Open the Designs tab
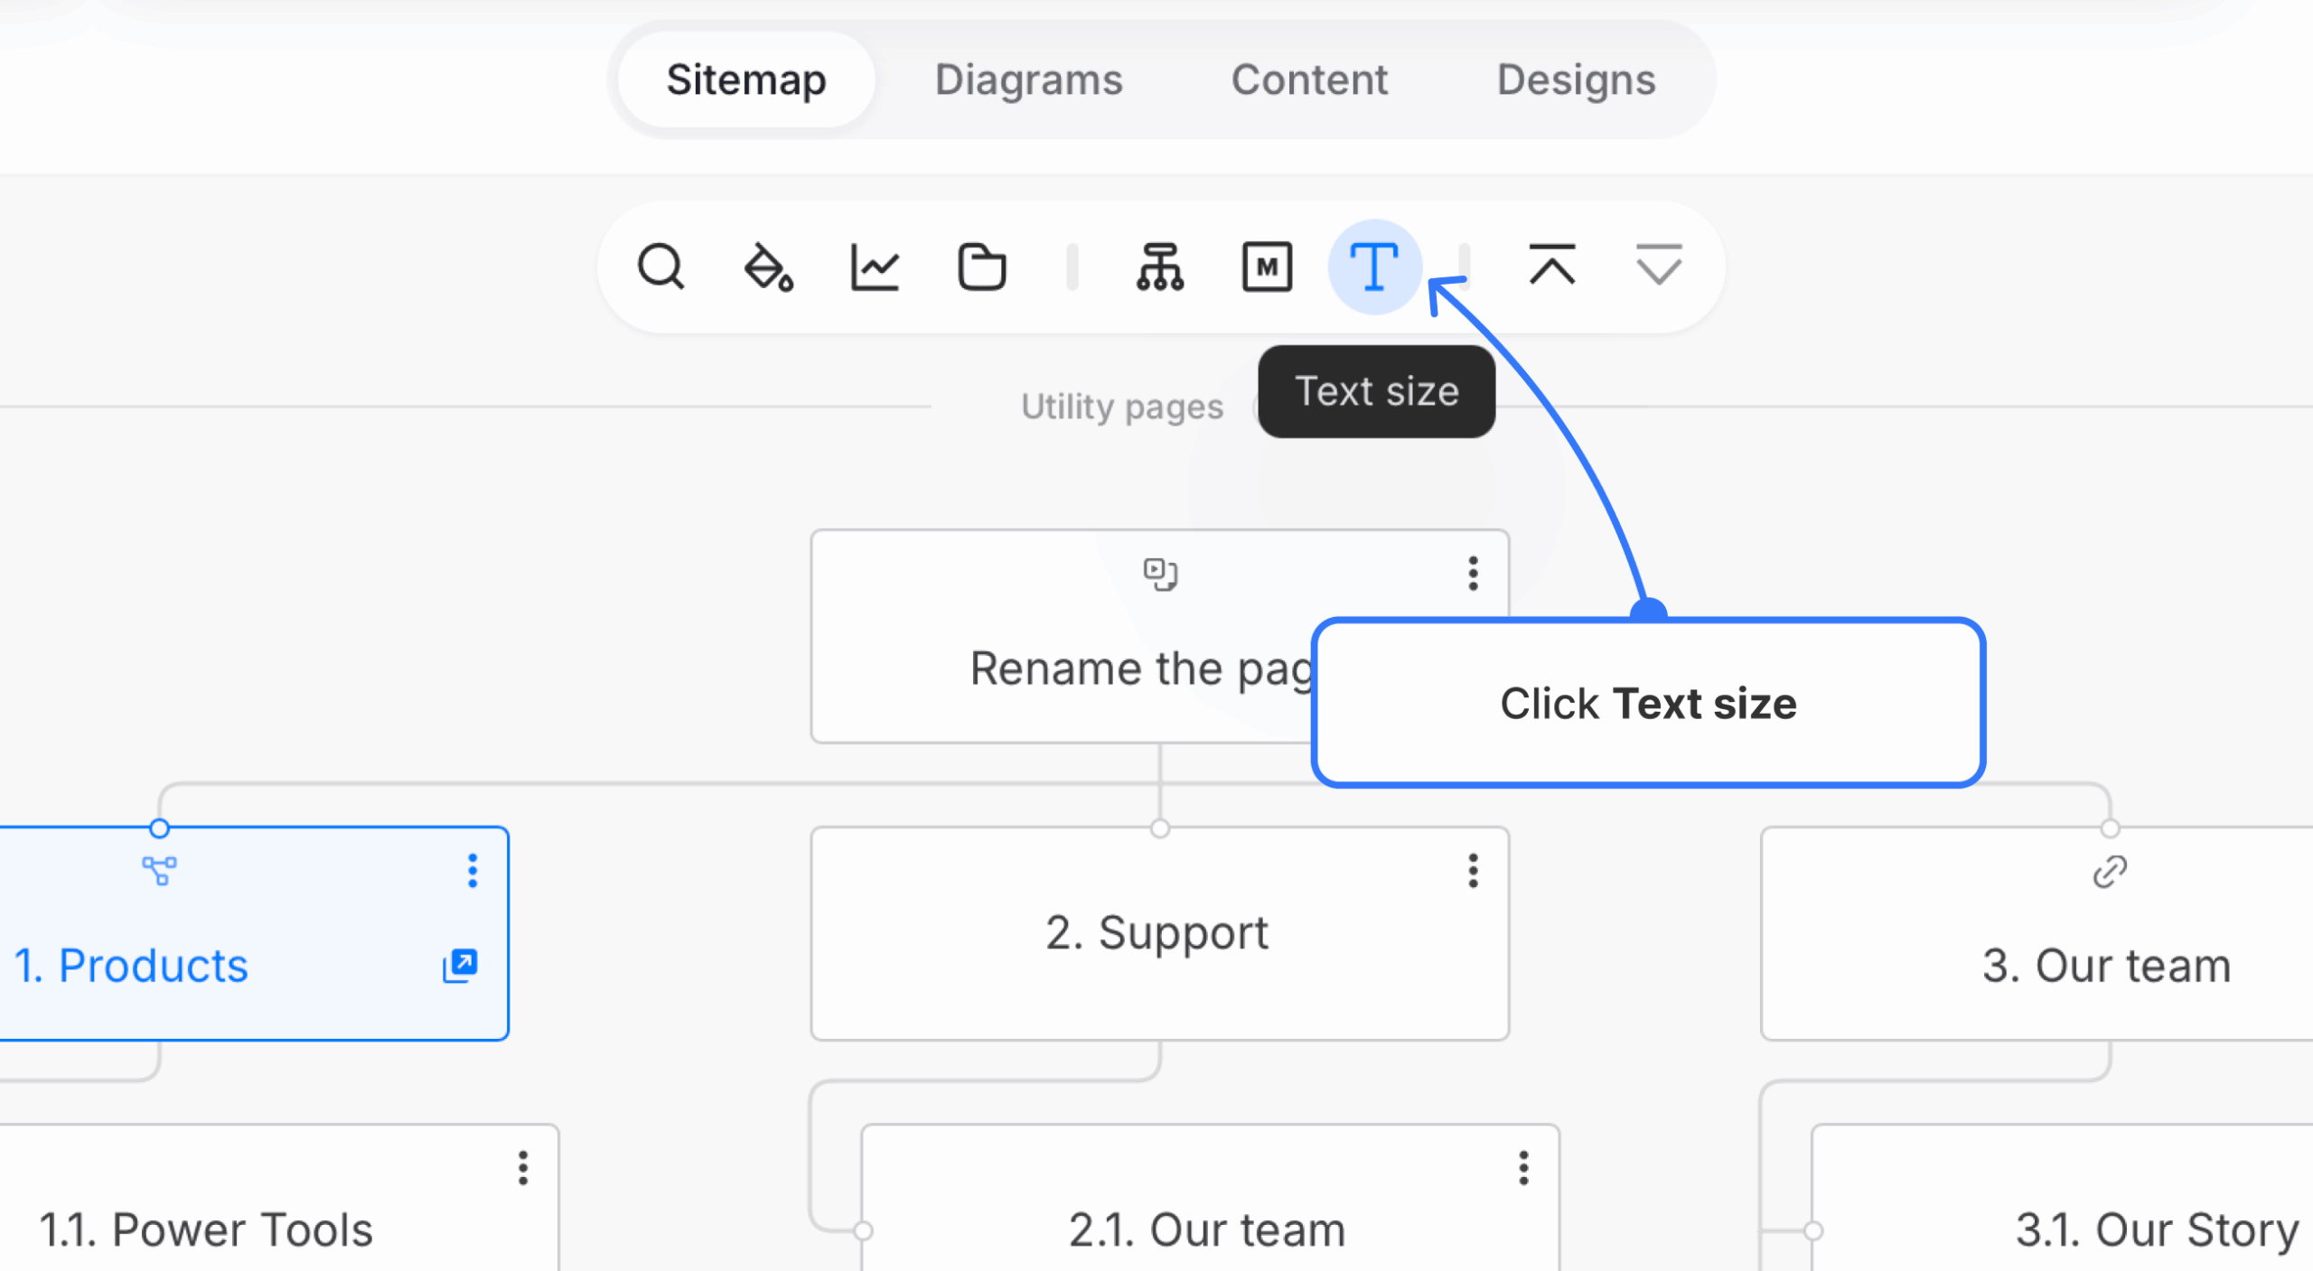2313x1271 pixels. [x=1576, y=79]
